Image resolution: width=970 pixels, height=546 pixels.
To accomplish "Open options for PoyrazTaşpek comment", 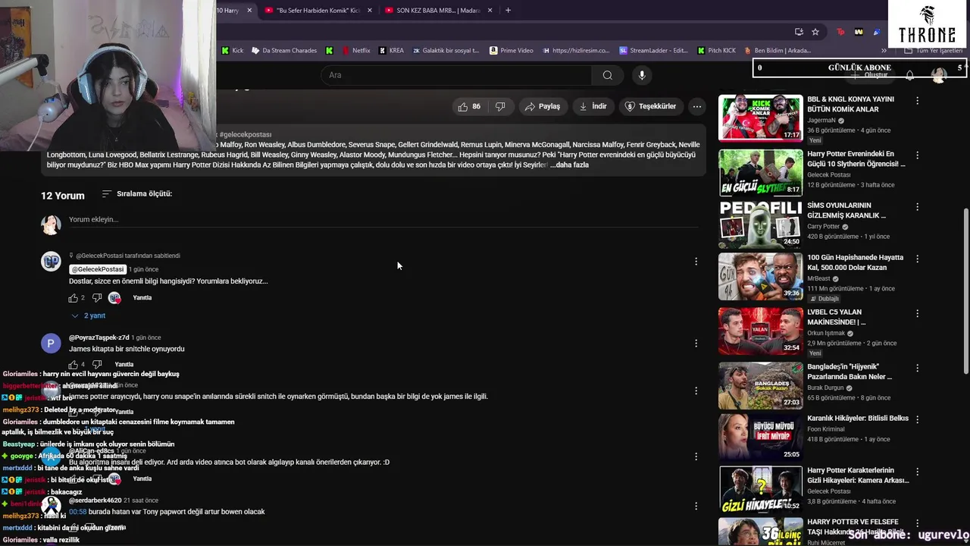I will [696, 344].
